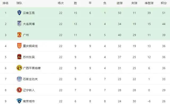This screenshot has width=170, height=104.
Task: Click the 辽宁铁人 red circular logo
Action: click(x=19, y=90)
